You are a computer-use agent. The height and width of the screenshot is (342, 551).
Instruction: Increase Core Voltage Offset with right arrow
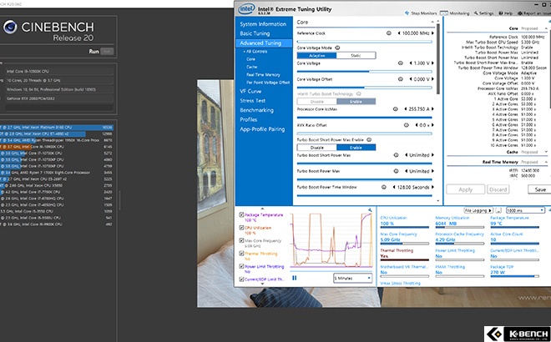432,79
